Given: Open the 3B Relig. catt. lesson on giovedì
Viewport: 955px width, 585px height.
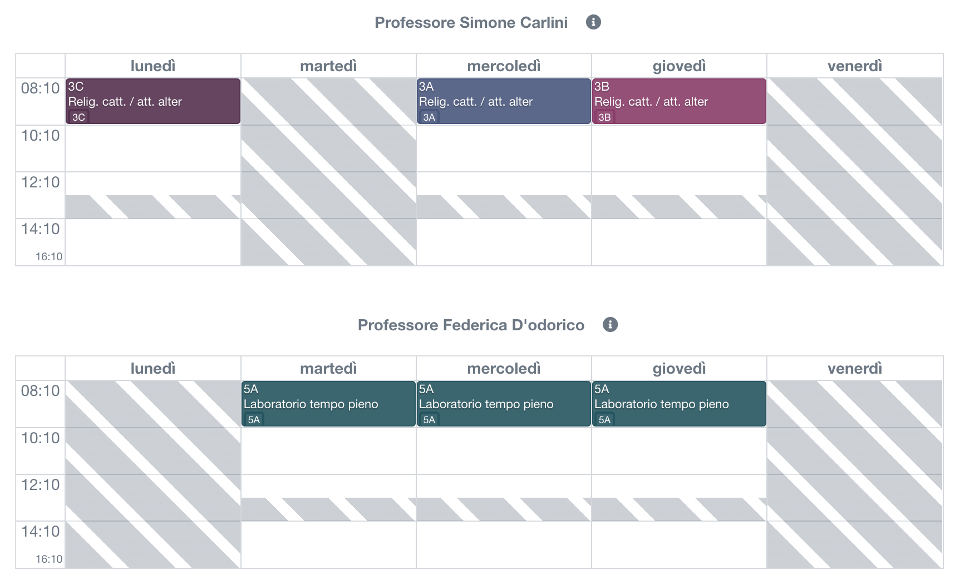Looking at the screenshot, I should (x=678, y=101).
